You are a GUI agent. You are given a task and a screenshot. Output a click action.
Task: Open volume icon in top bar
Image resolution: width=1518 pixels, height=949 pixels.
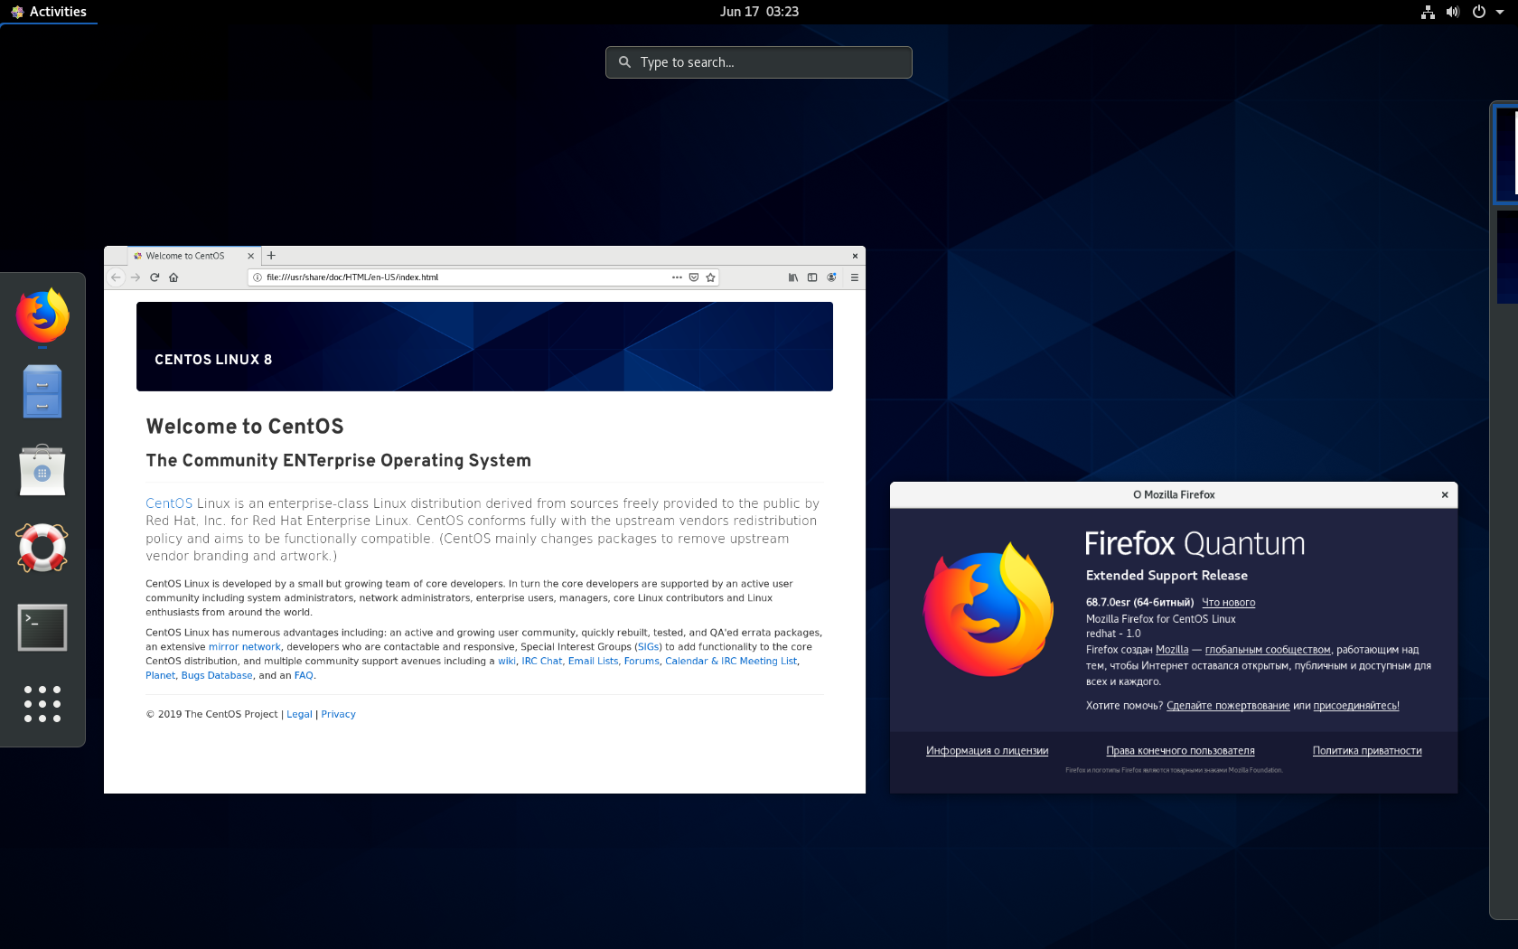tap(1453, 12)
